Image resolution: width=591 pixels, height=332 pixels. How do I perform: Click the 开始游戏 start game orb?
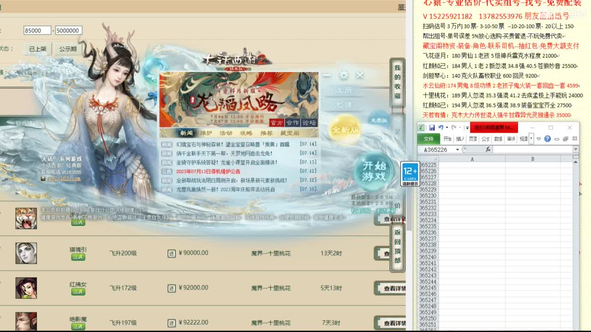click(x=374, y=171)
